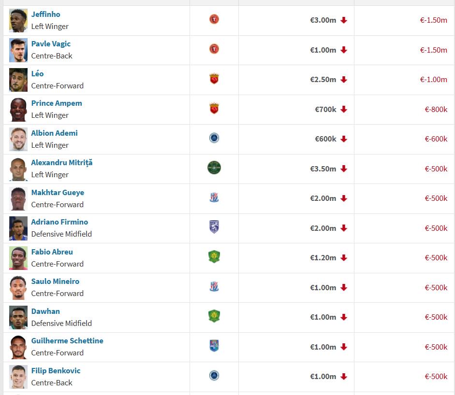Click the club crest in Jeffinho's row

[x=214, y=19]
